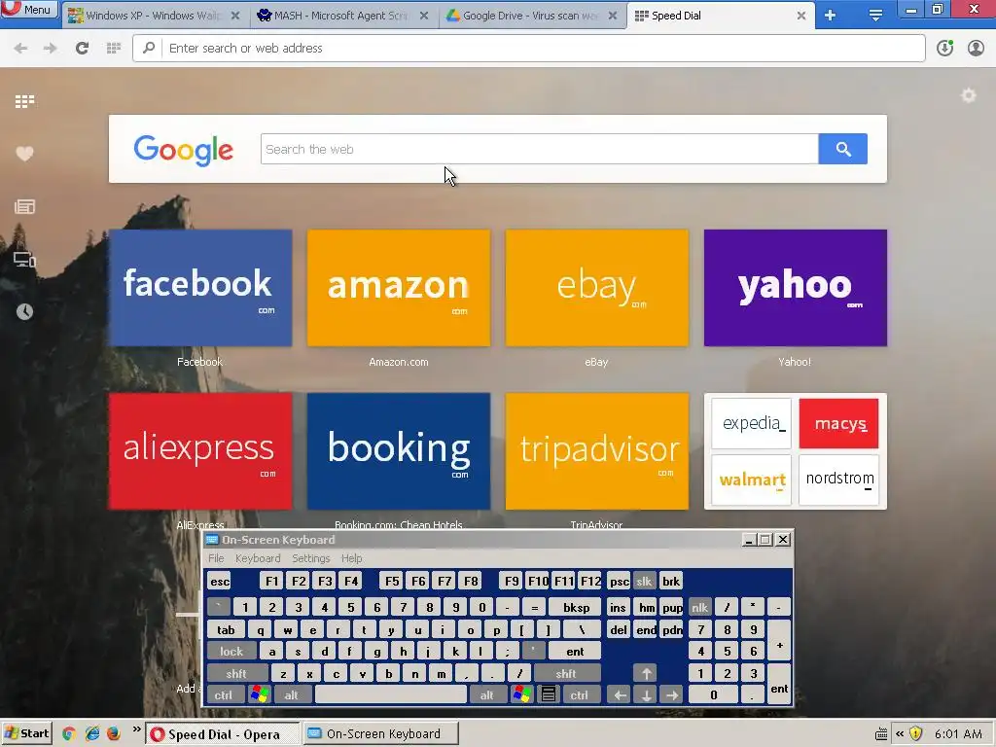Go forward with the forward arrow
The height and width of the screenshot is (747, 996).
click(x=51, y=49)
